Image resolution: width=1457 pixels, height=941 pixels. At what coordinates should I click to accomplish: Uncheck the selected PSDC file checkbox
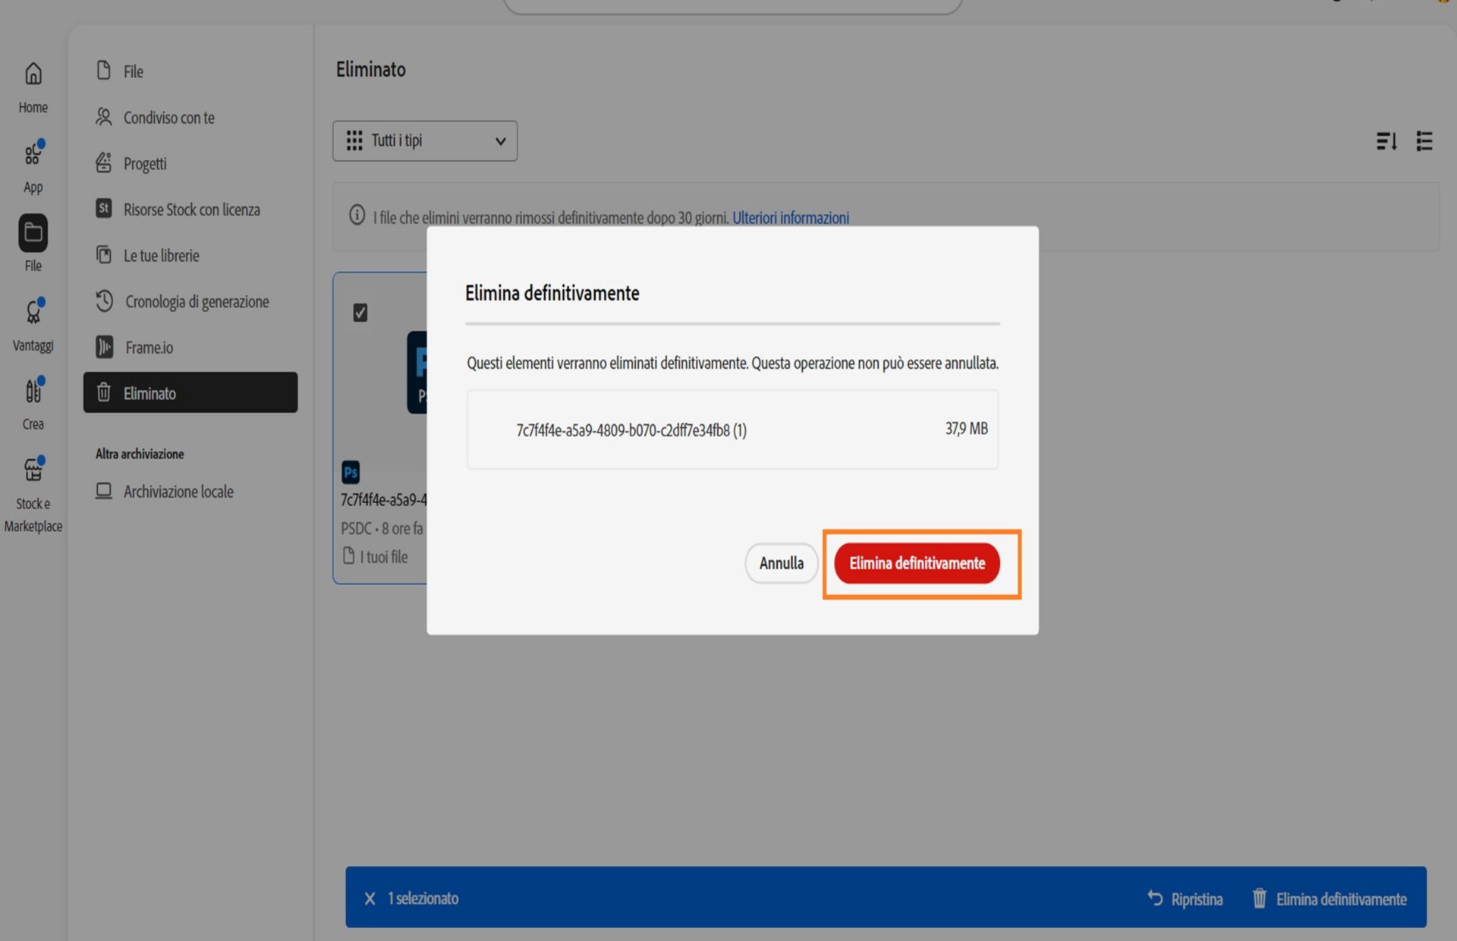point(360,313)
